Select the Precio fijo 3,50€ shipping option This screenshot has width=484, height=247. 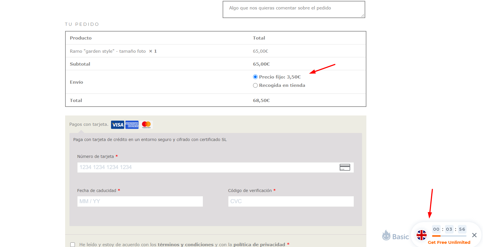[x=255, y=77]
